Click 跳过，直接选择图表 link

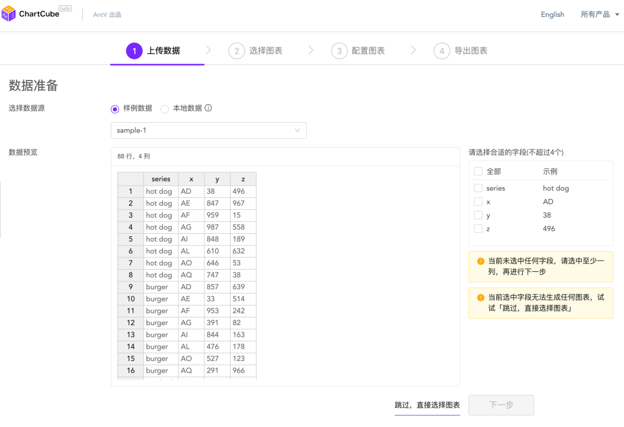point(427,405)
